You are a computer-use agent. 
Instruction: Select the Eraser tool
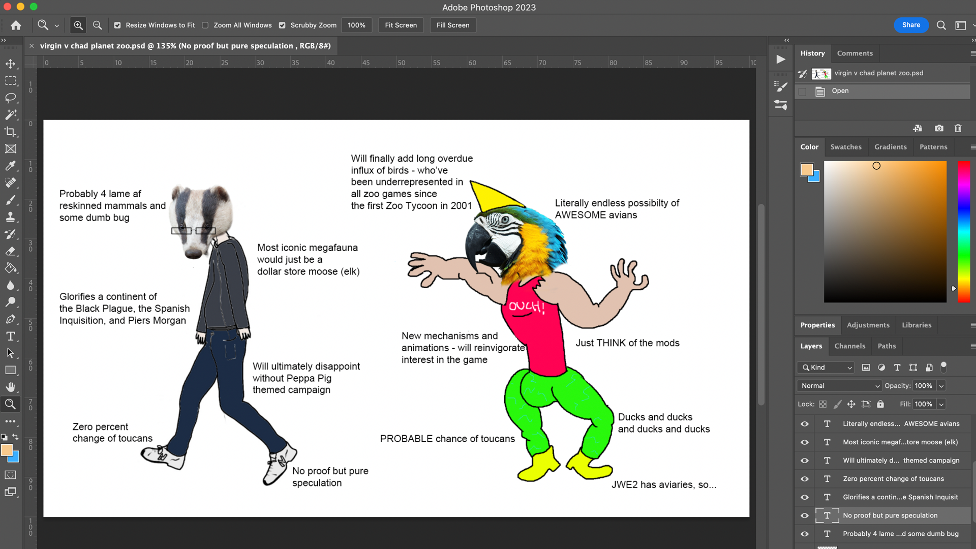[10, 251]
